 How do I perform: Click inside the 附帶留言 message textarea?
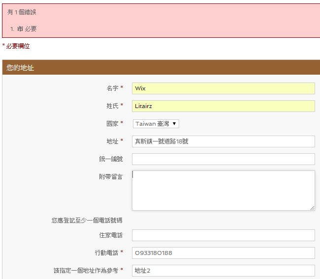tap(224, 191)
